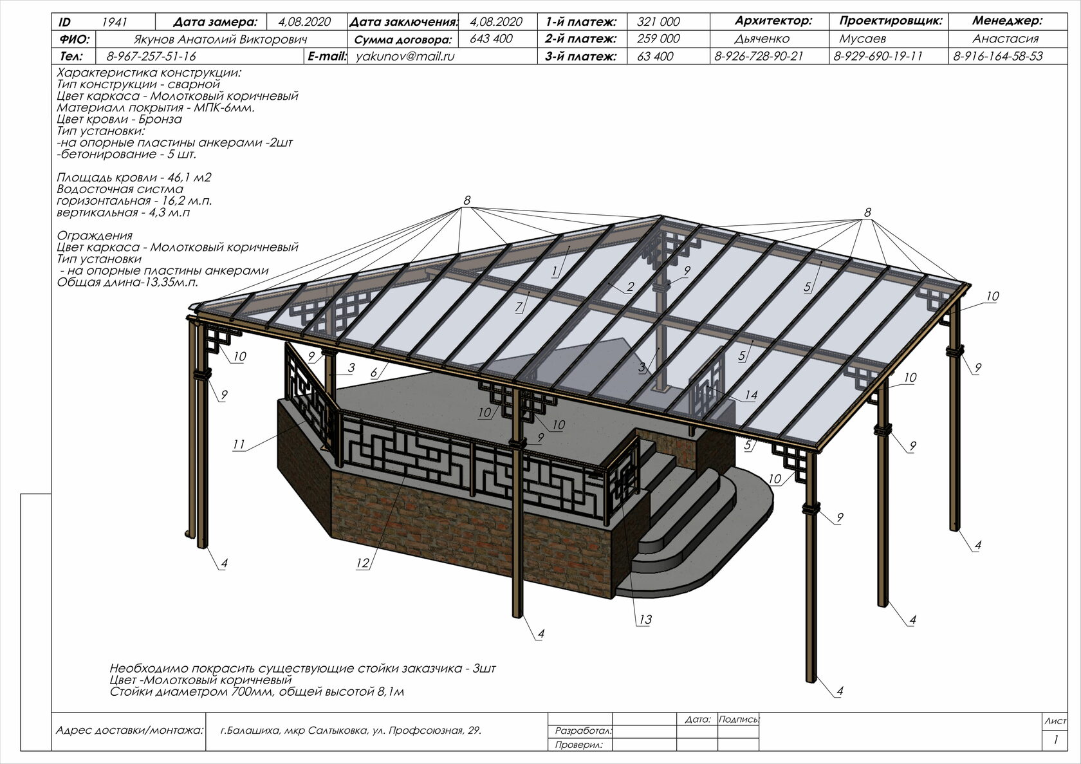Image resolution: width=1081 pixels, height=764 pixels.
Task: Select callout number 6 near the gutter
Action: tap(374, 373)
